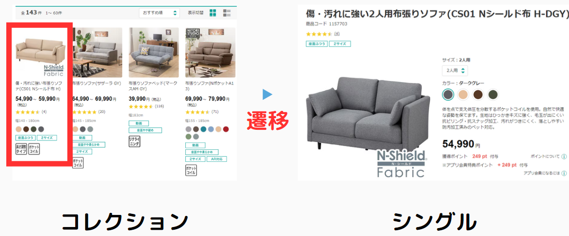Click the app member info icon
Viewport: 569px width, 236px height.
click(564, 173)
